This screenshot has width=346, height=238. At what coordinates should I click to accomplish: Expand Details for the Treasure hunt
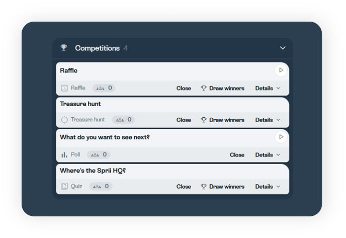click(x=268, y=120)
